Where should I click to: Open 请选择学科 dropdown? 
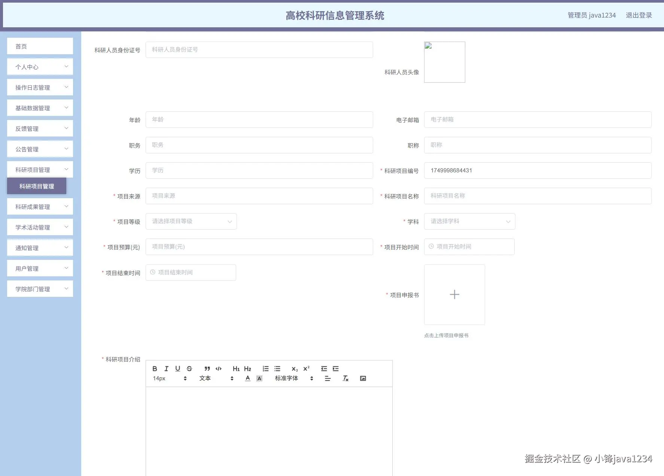(x=470, y=221)
